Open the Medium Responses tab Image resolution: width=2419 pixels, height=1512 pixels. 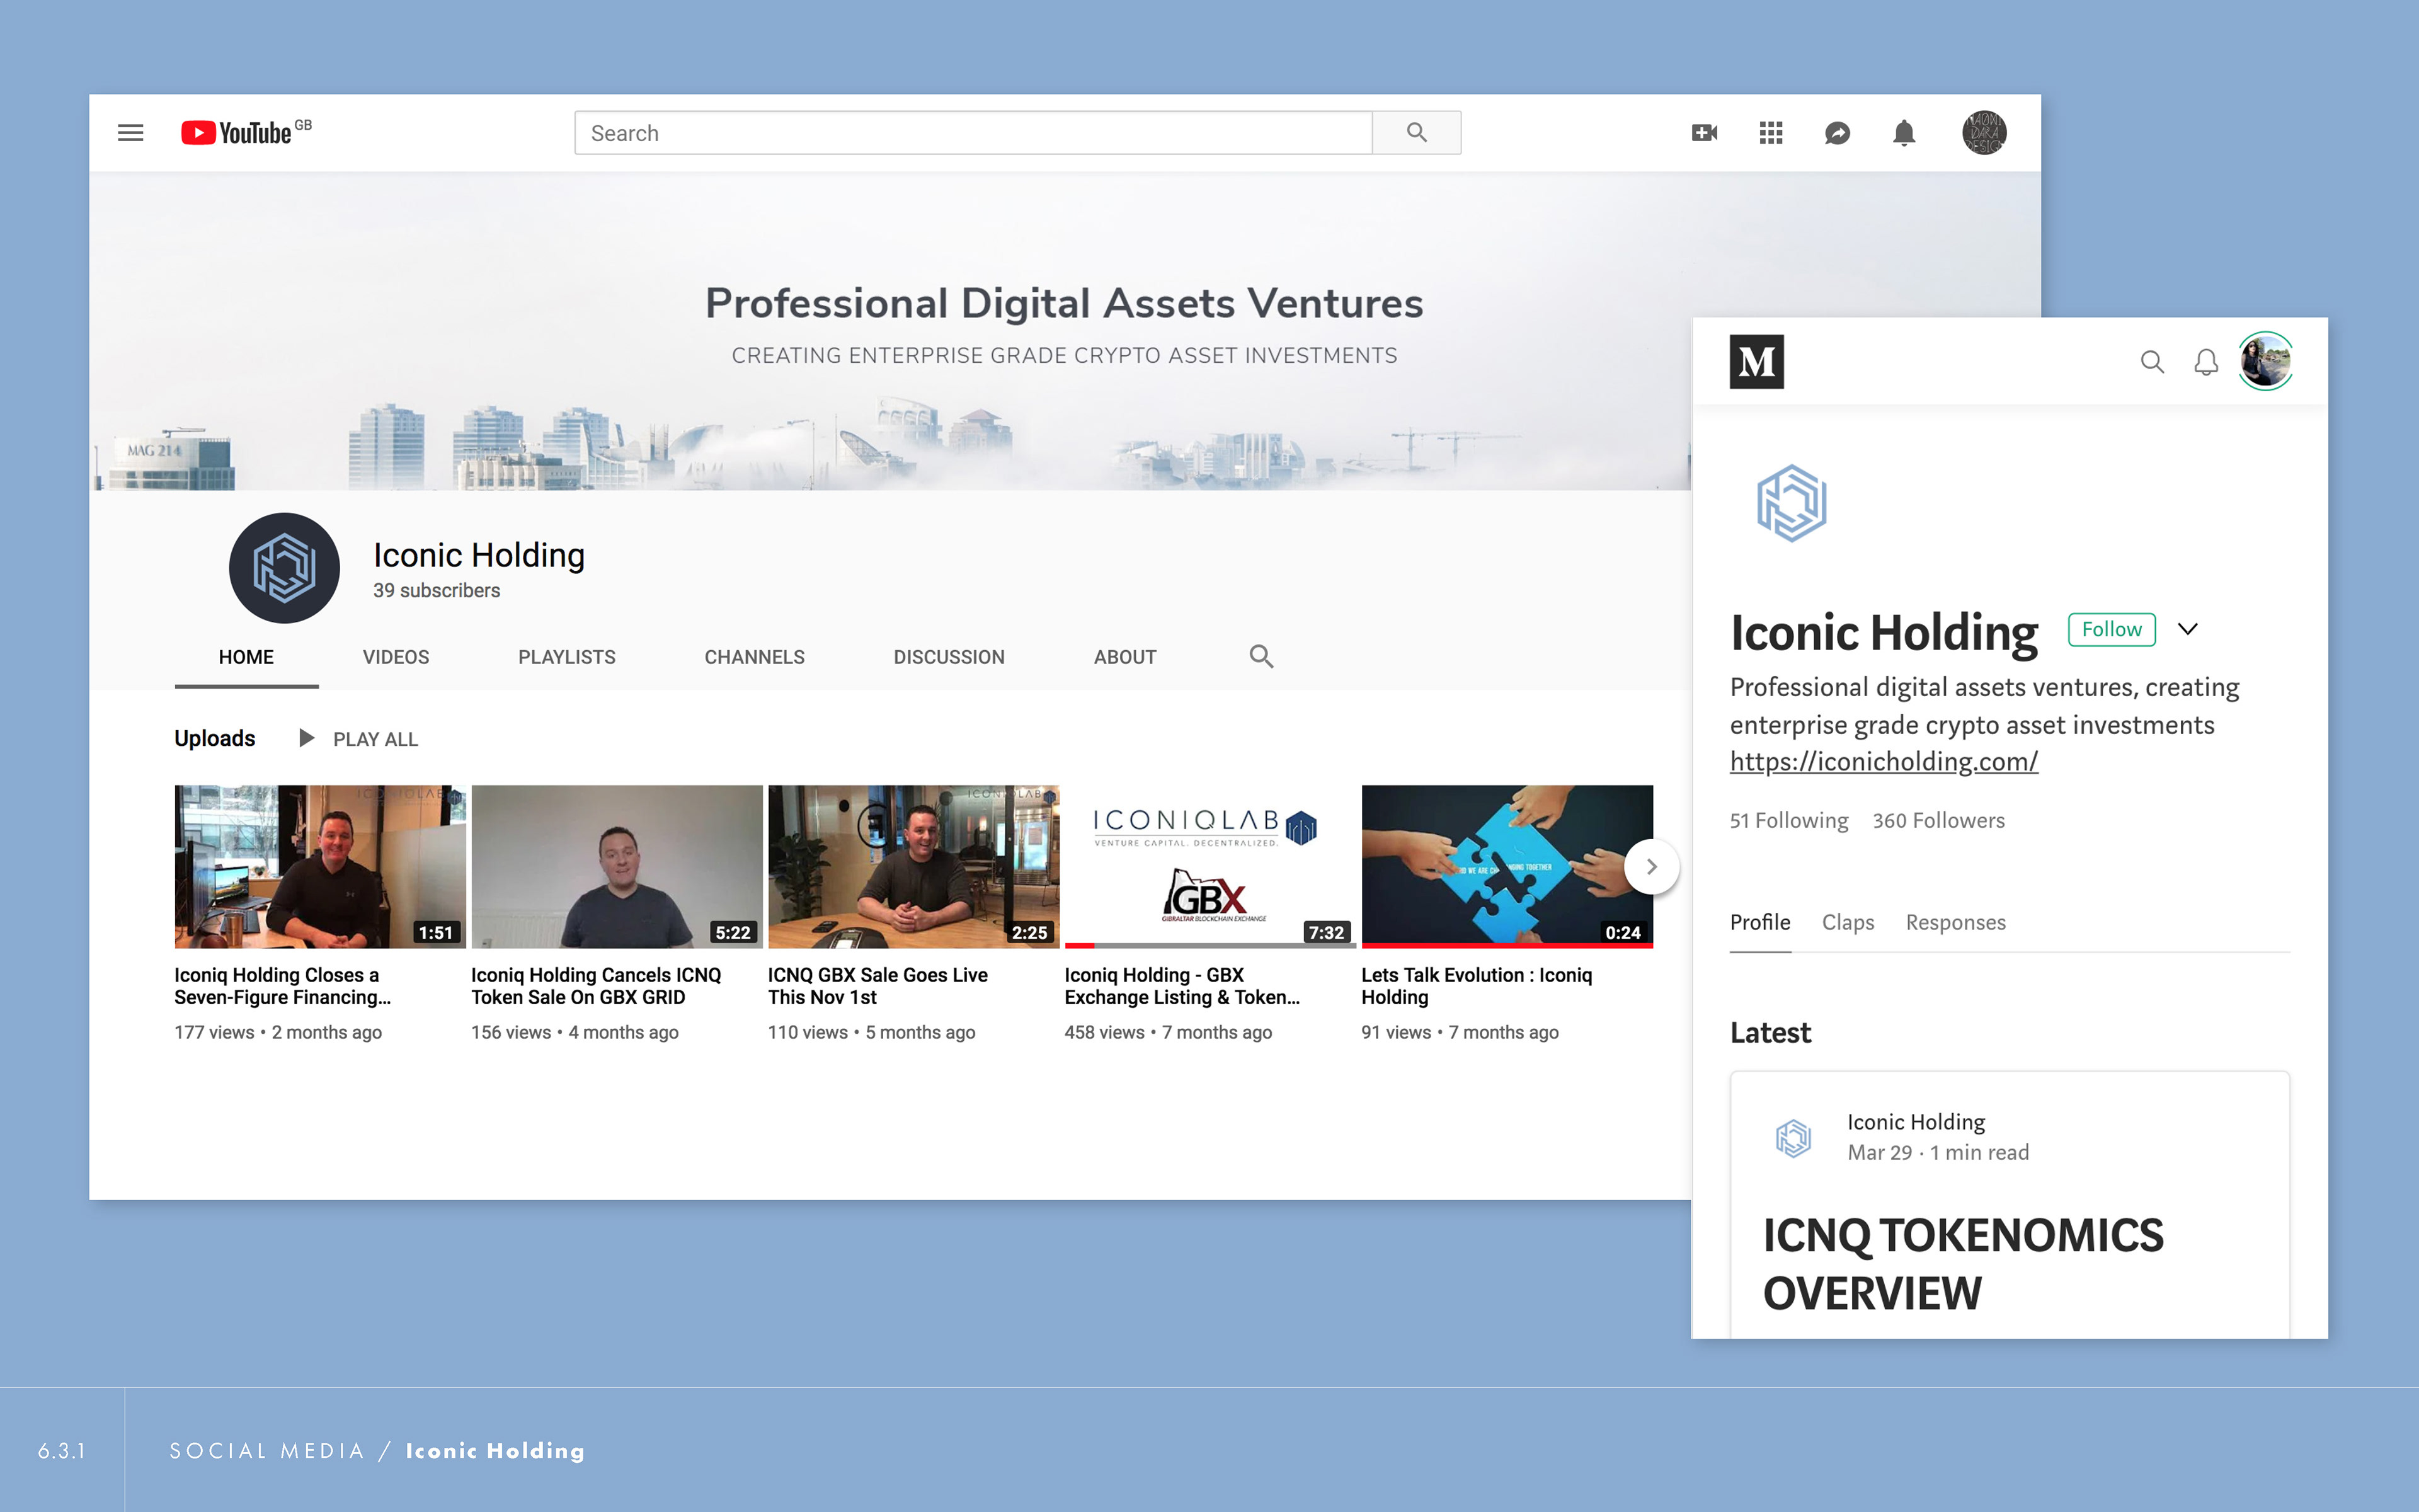pyautogui.click(x=1955, y=922)
